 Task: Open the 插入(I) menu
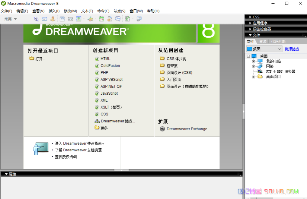(54, 11)
